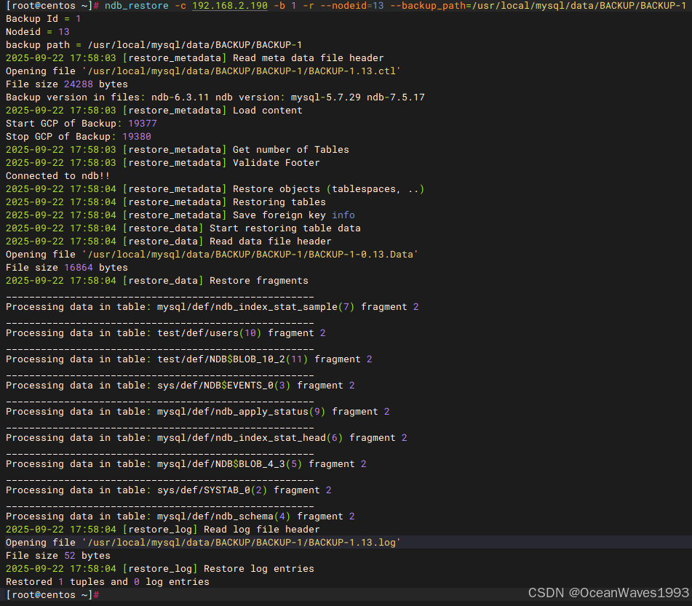This screenshot has height=606, width=692.
Task: Click the test/def/users(10) table line
Action: click(x=165, y=333)
